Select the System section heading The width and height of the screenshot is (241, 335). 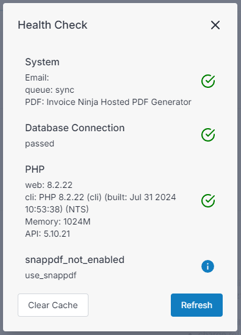42,62
